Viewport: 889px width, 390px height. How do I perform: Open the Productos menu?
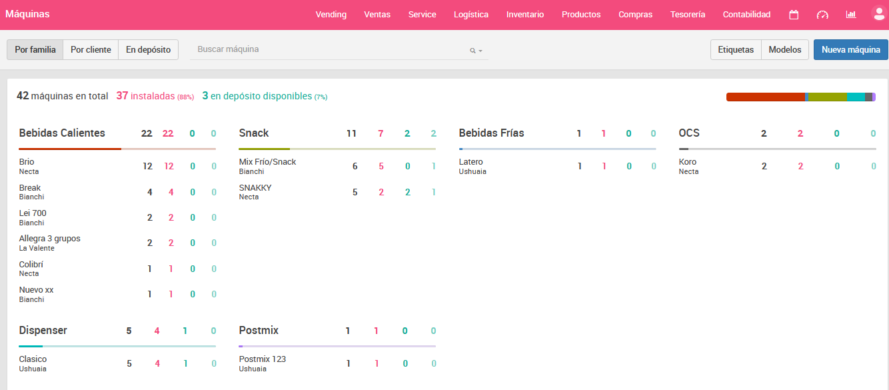tap(581, 15)
